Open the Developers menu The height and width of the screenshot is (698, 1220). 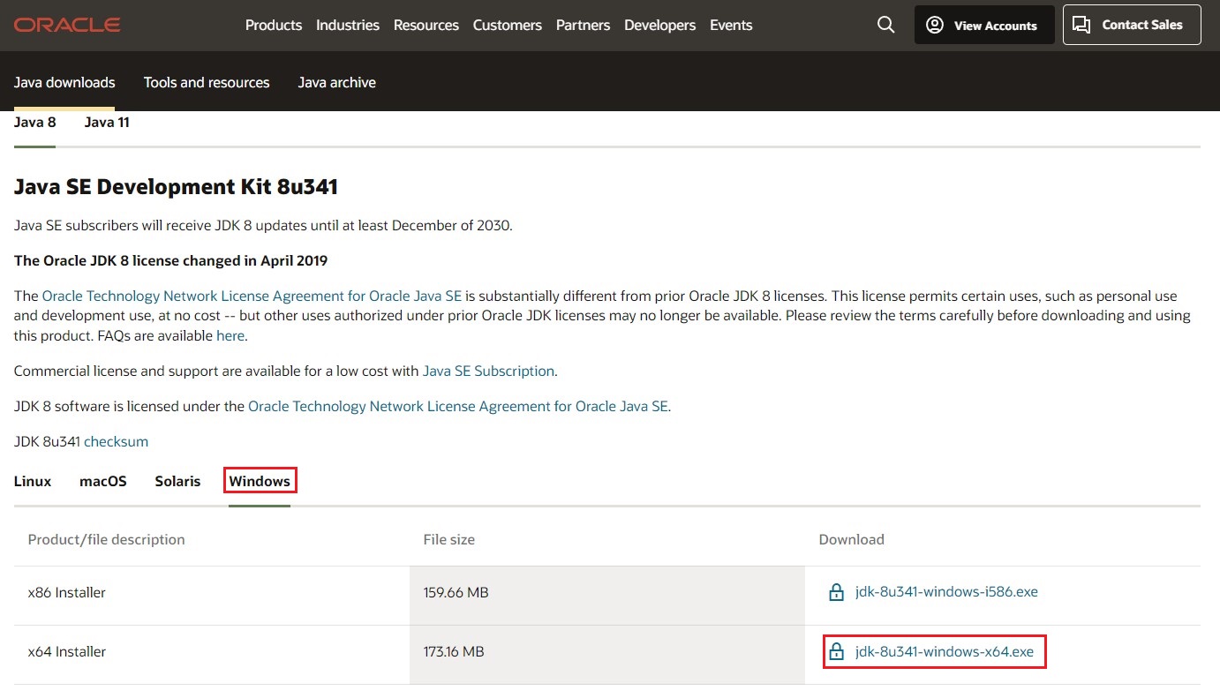click(659, 25)
